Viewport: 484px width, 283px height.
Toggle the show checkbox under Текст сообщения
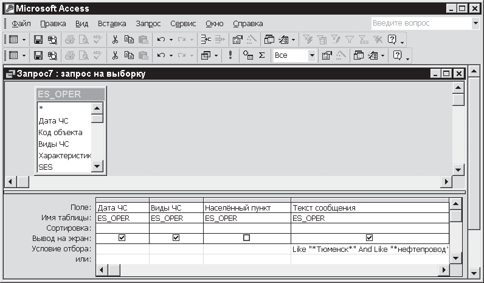pos(369,238)
